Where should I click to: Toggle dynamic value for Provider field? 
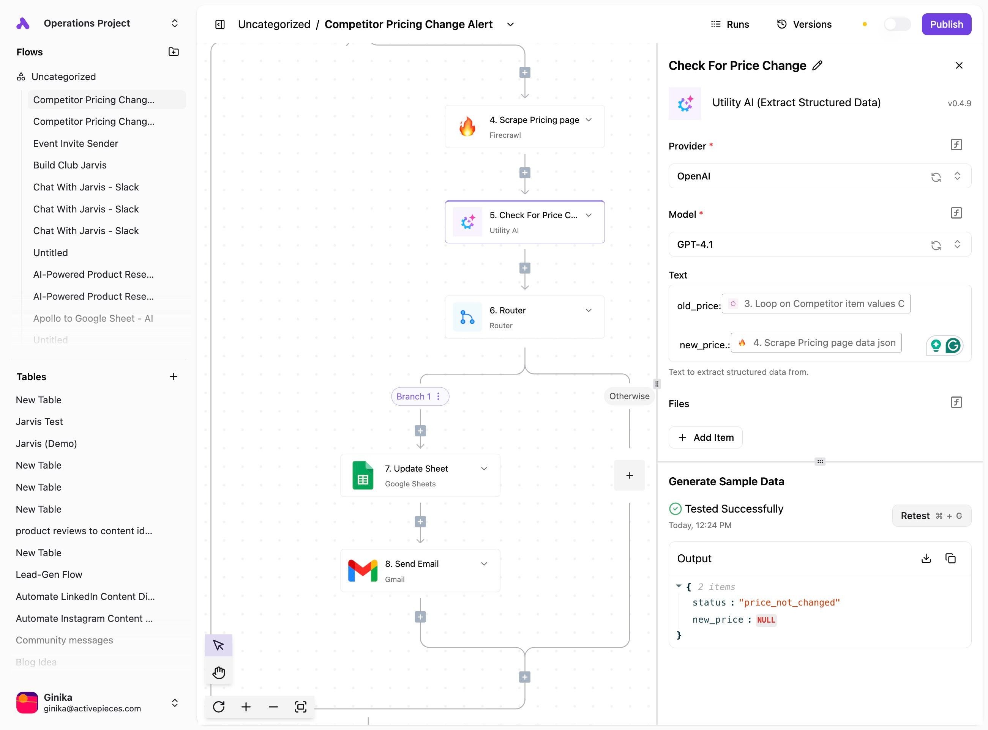coord(956,145)
